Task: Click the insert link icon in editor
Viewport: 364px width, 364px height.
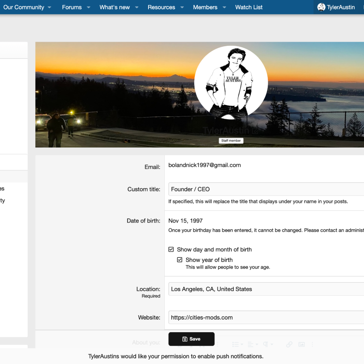Action: click(x=289, y=344)
